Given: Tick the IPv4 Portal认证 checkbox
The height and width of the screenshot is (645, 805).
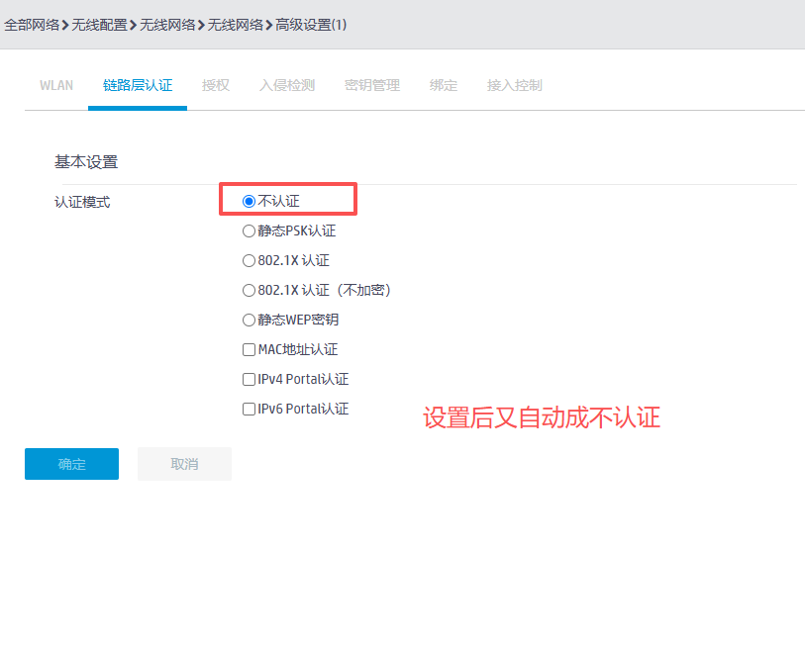Looking at the screenshot, I should [x=250, y=380].
